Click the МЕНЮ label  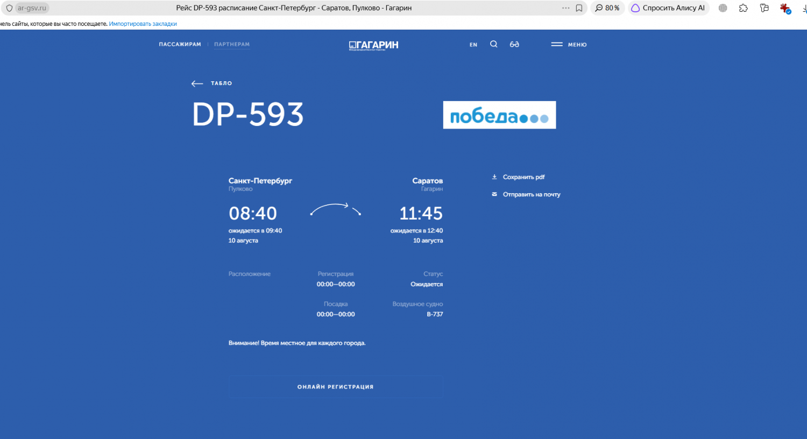click(577, 45)
